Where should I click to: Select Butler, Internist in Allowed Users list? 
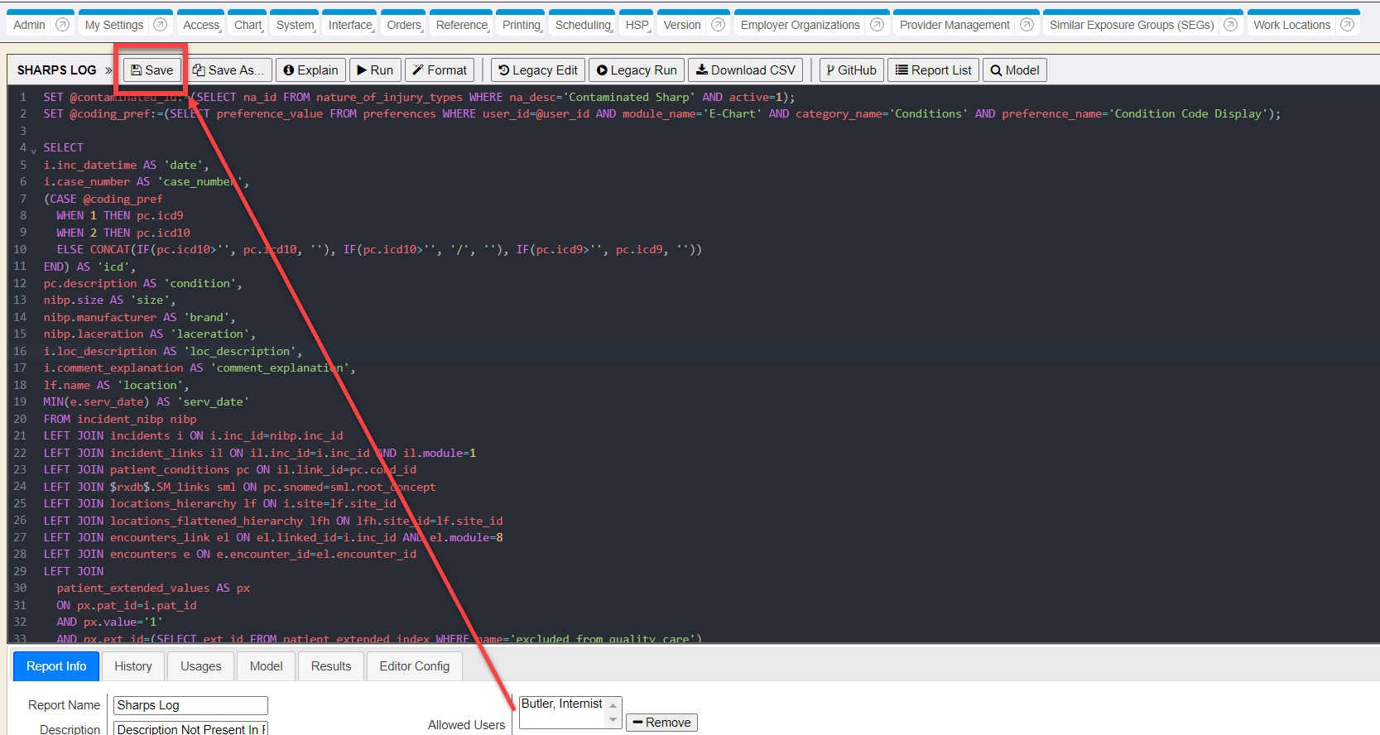pos(562,704)
